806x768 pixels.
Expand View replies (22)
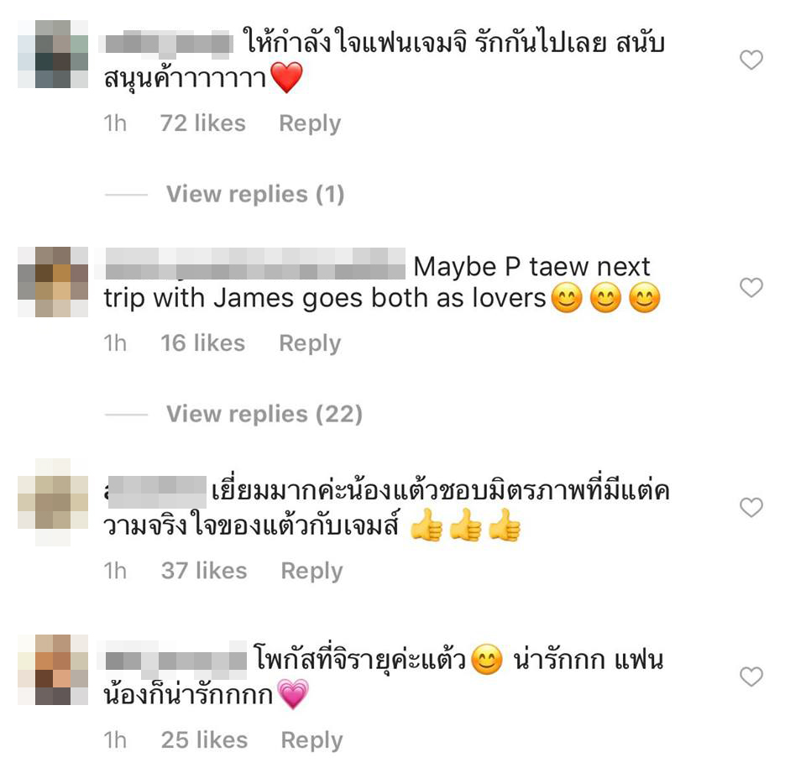coord(264,415)
